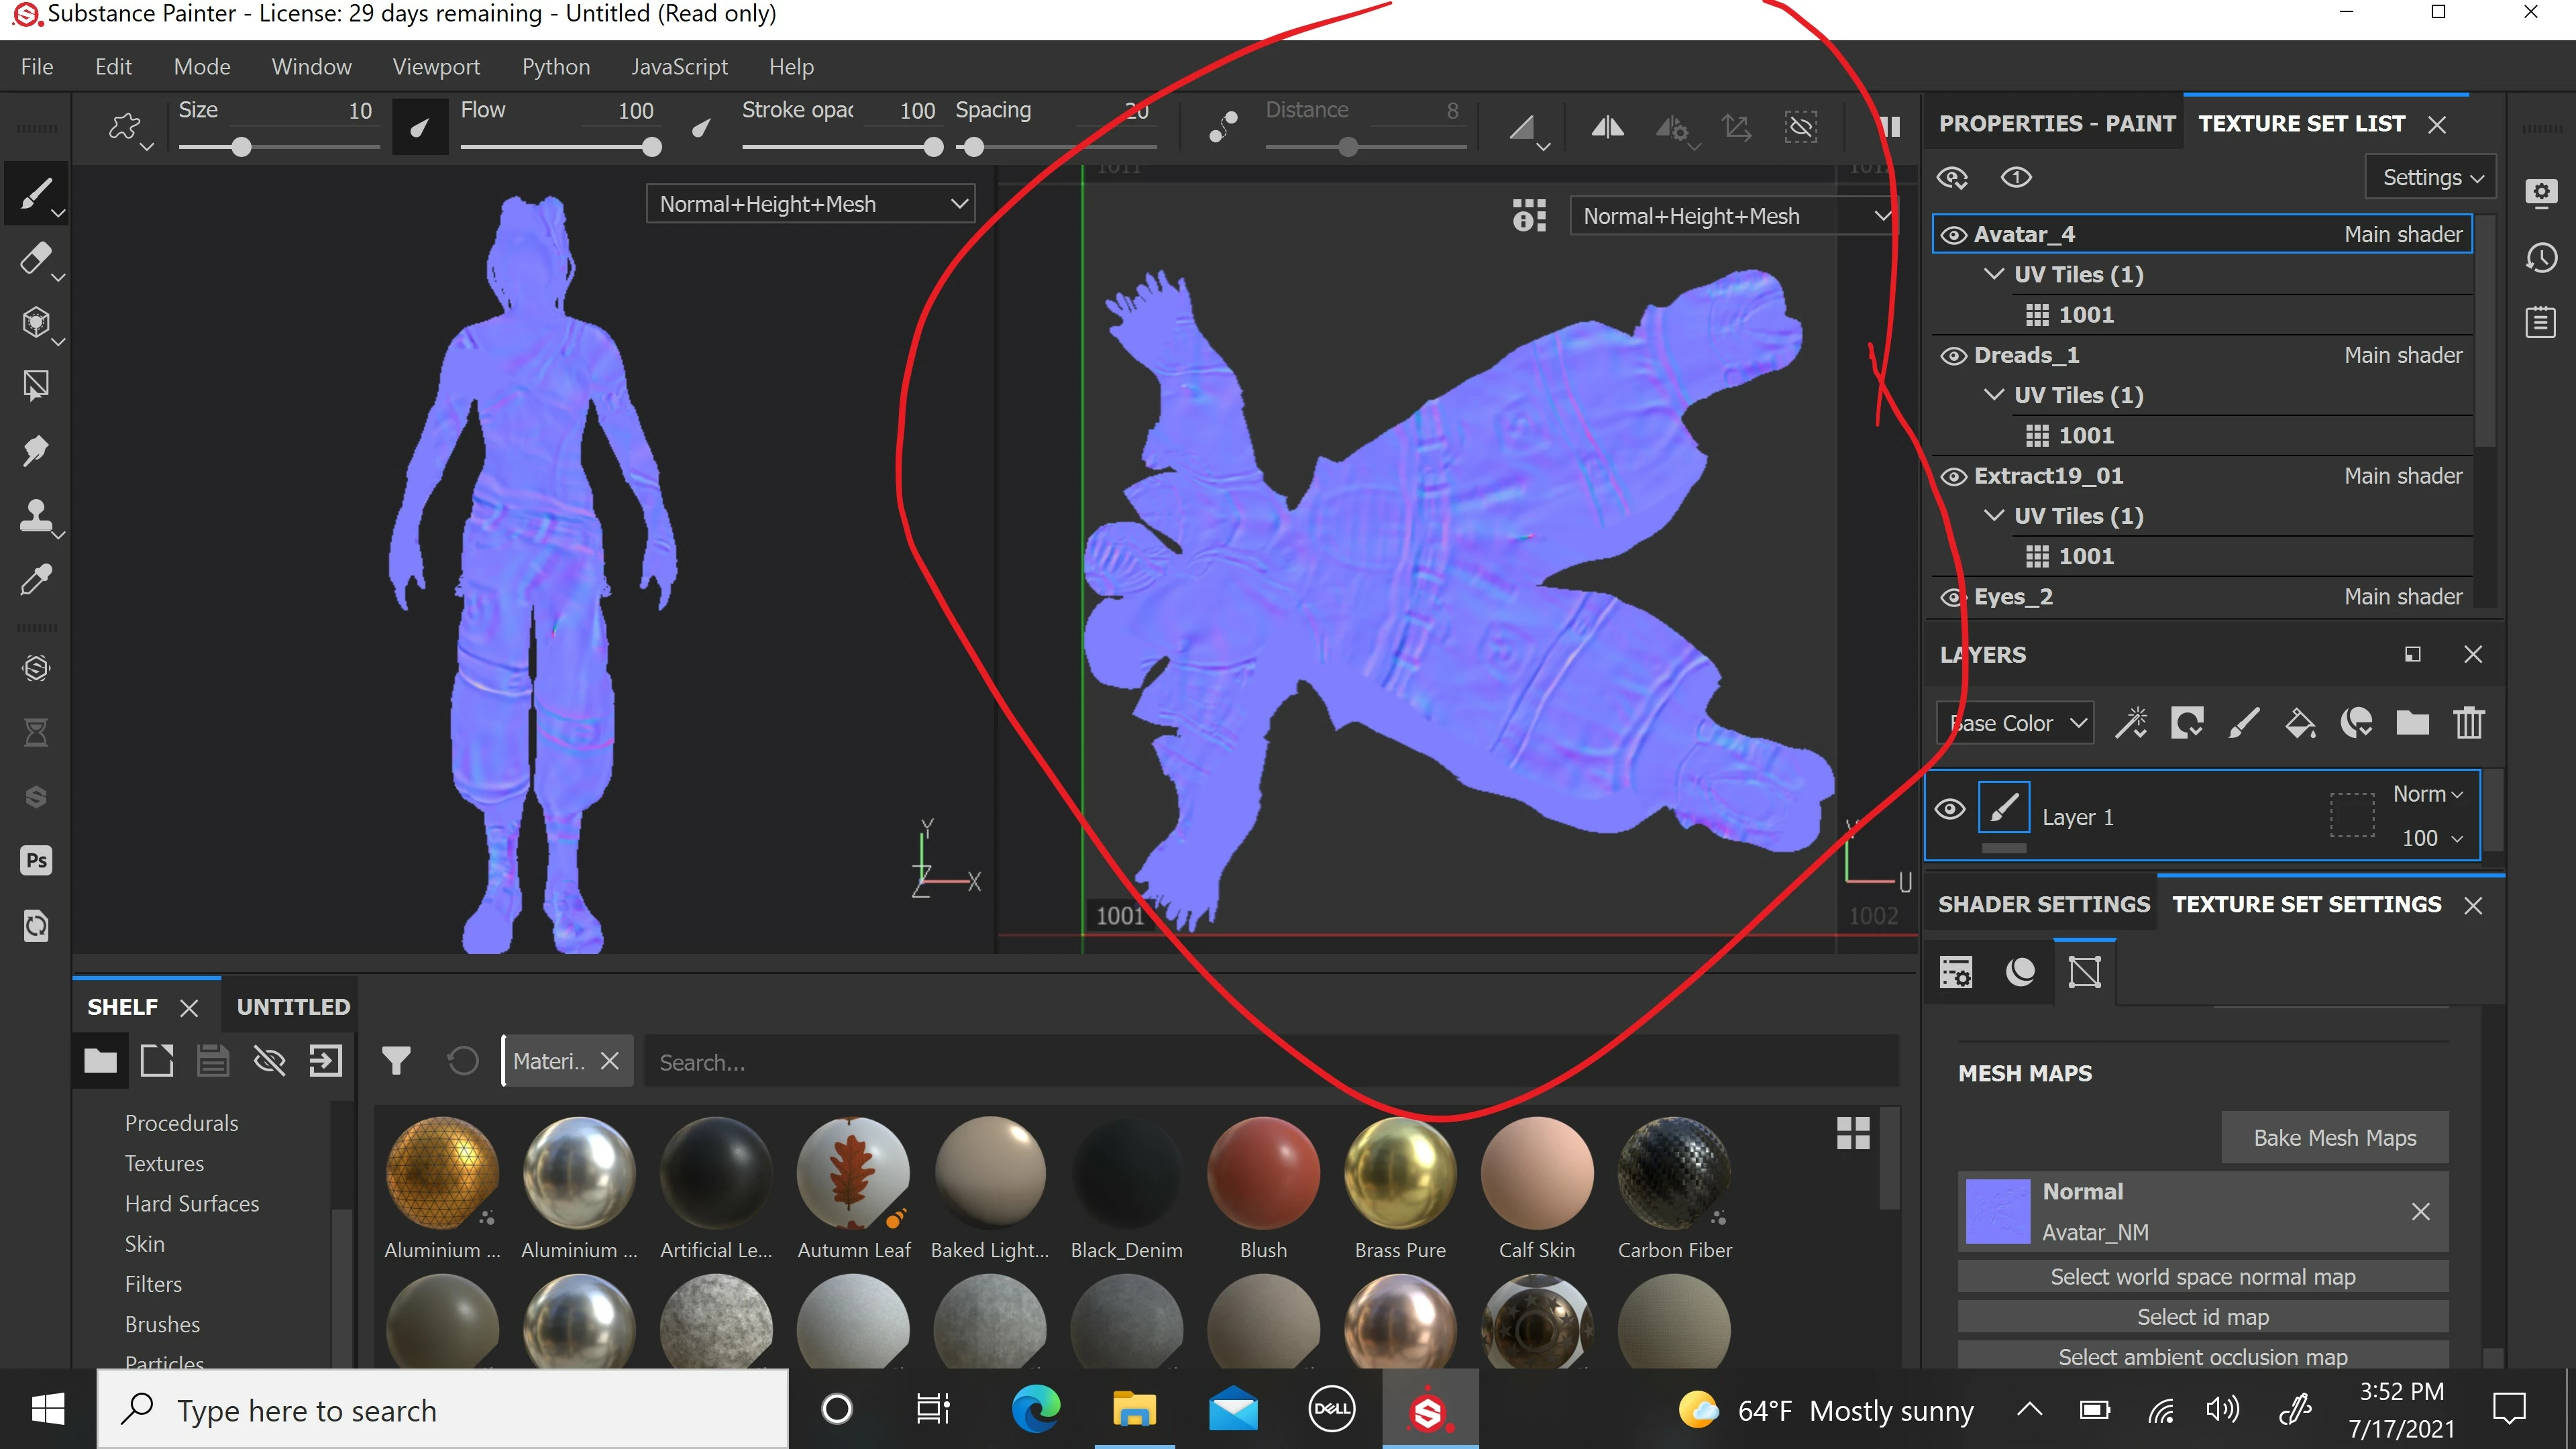
Task: Collapse UV Tiles under Avatar_4
Action: tap(1994, 273)
